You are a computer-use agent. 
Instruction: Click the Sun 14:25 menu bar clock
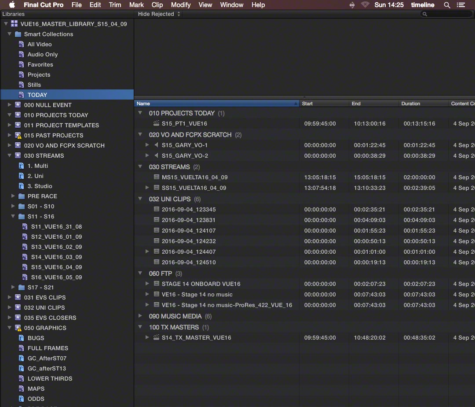click(x=389, y=5)
